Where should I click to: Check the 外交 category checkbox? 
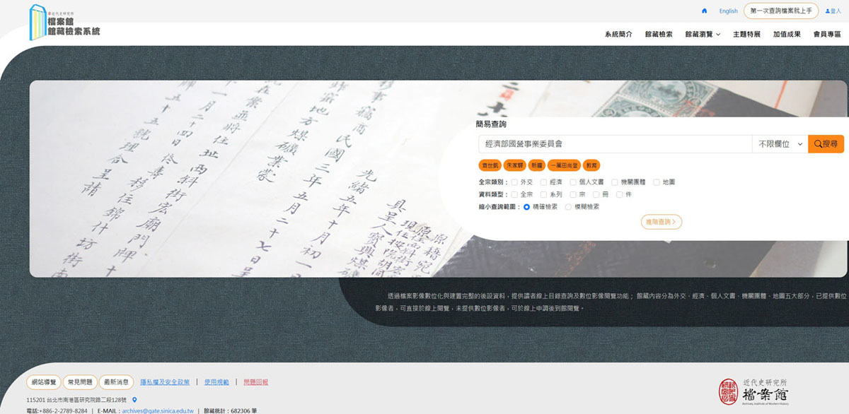(514, 182)
